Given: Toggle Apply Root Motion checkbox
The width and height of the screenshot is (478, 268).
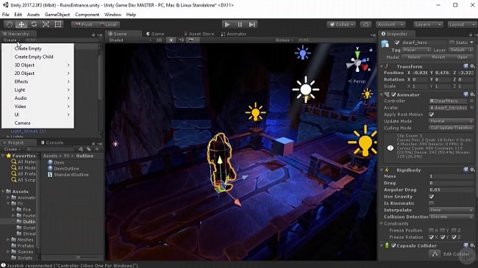Looking at the screenshot, I should tap(432, 115).
